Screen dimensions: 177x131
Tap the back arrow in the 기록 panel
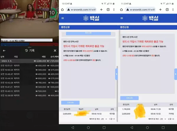4,51
